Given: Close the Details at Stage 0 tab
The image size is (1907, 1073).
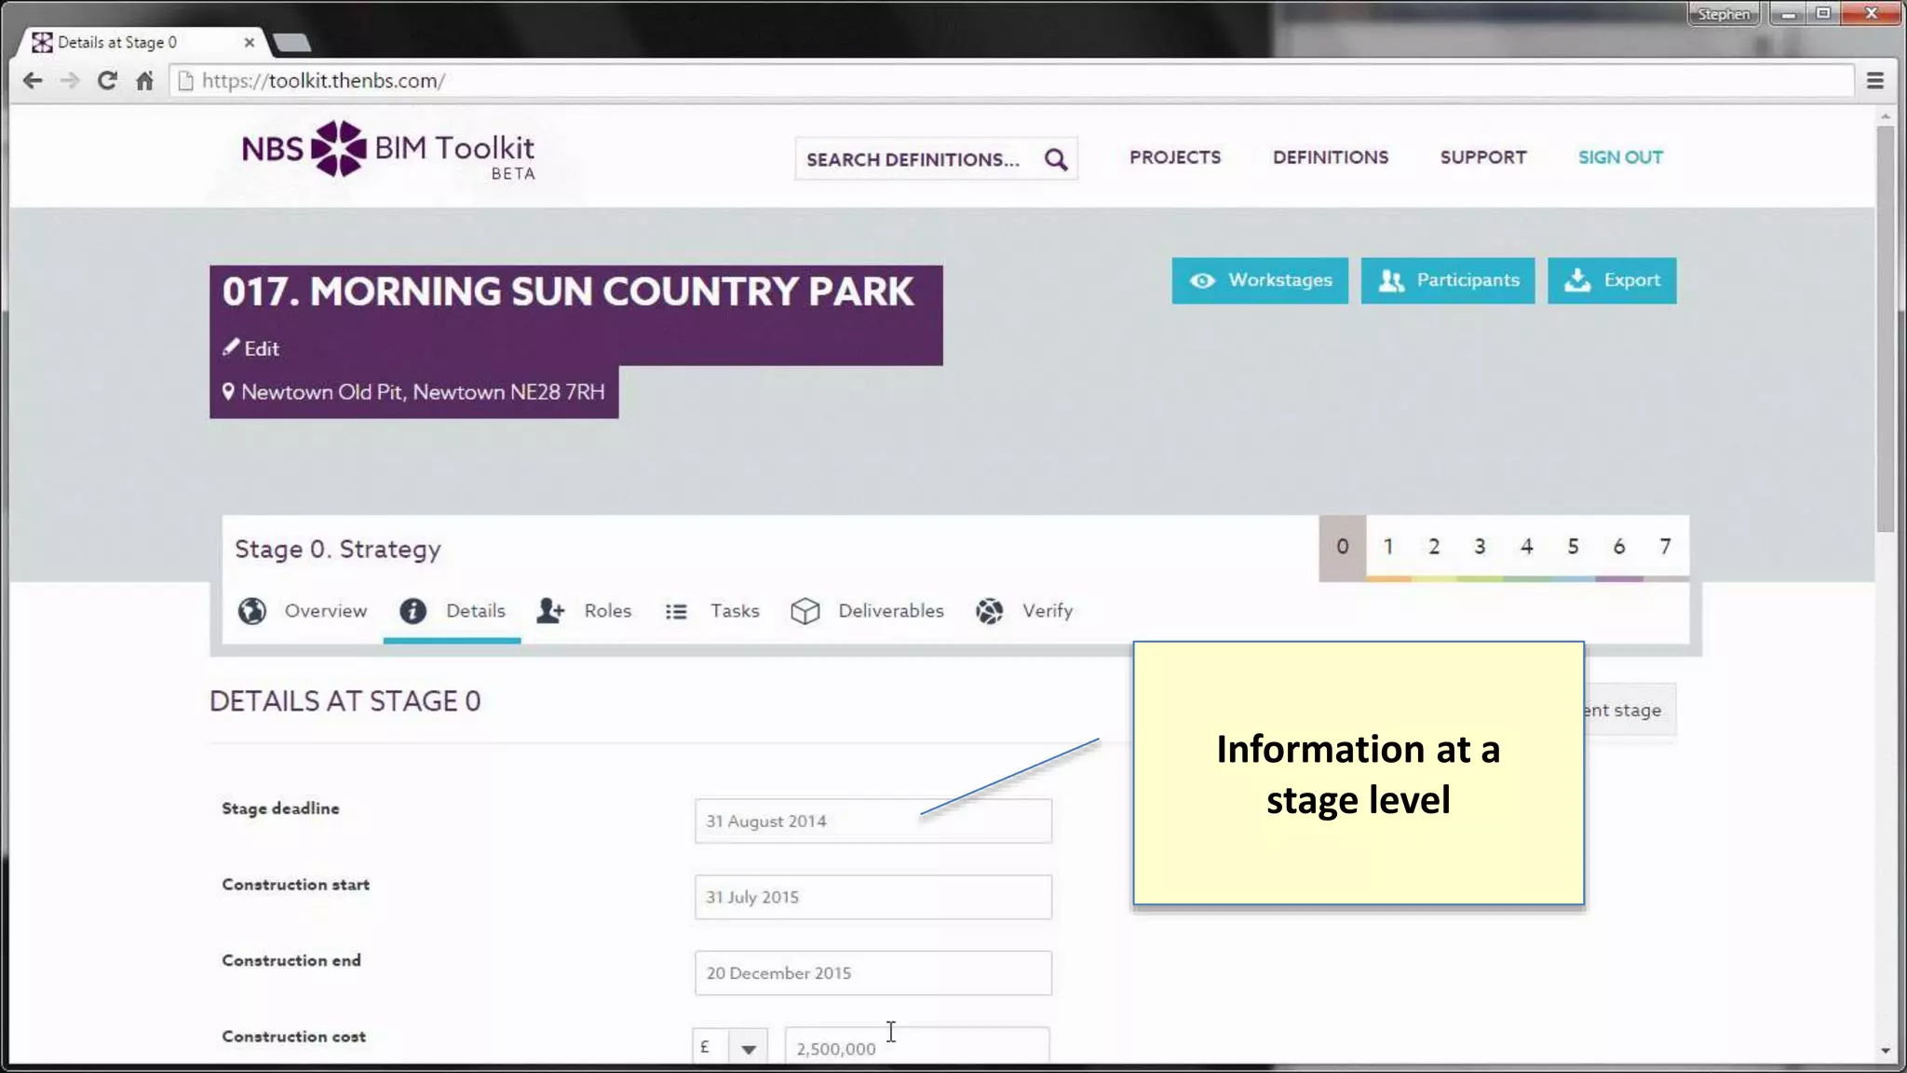Looking at the screenshot, I should pos(249,42).
